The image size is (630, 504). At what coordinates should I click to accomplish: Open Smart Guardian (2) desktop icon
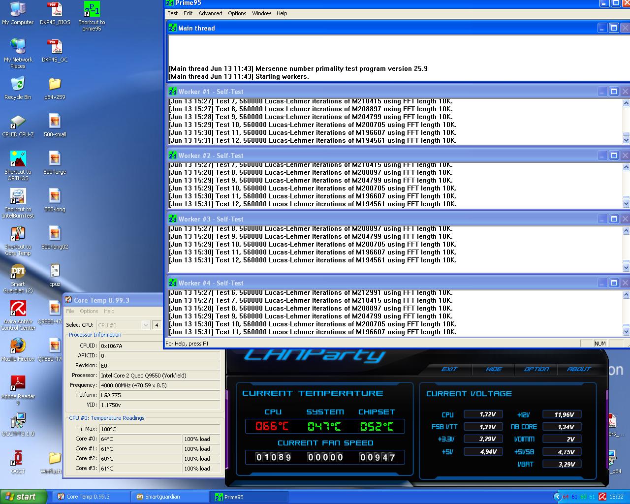pos(18,279)
